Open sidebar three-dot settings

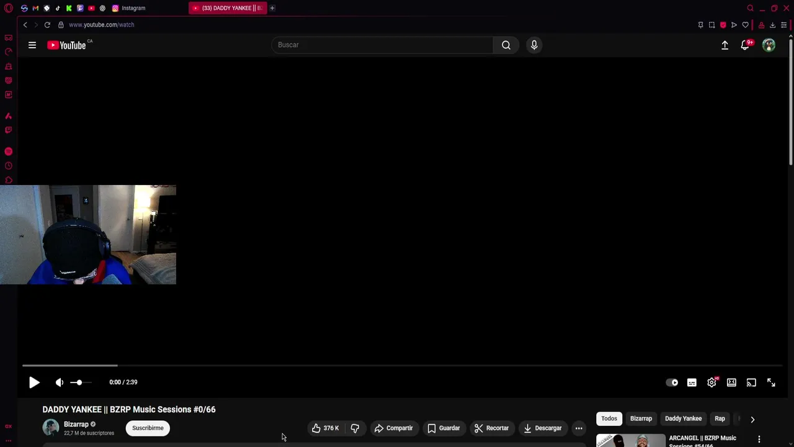coord(9,441)
